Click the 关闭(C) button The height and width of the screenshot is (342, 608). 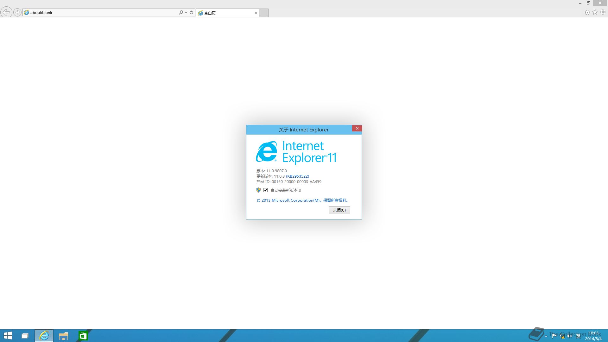coord(339,210)
